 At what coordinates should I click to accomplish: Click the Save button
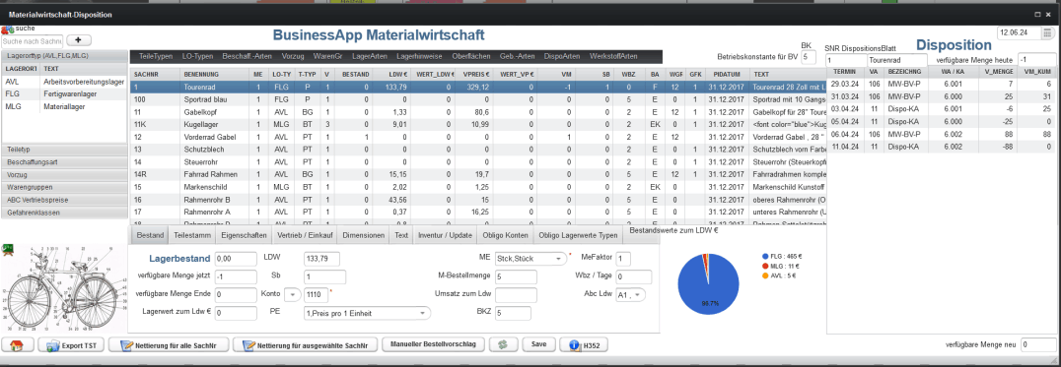click(x=538, y=344)
